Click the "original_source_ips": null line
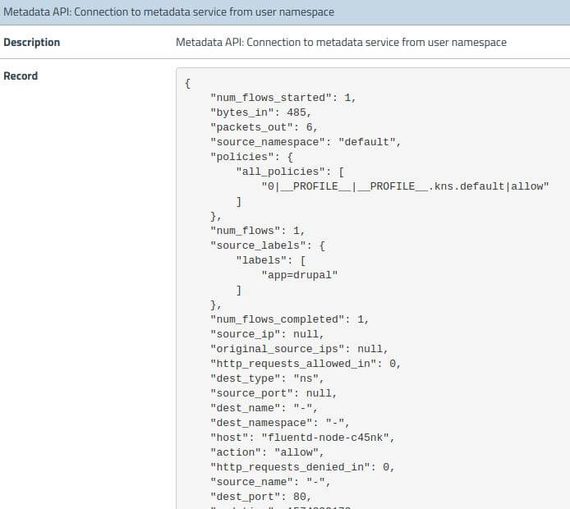The height and width of the screenshot is (509, 570). point(299,349)
